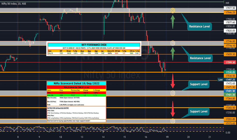The image size is (237, 140).
Task: Click the orange 17946.25 price label
Action: tap(230, 12)
